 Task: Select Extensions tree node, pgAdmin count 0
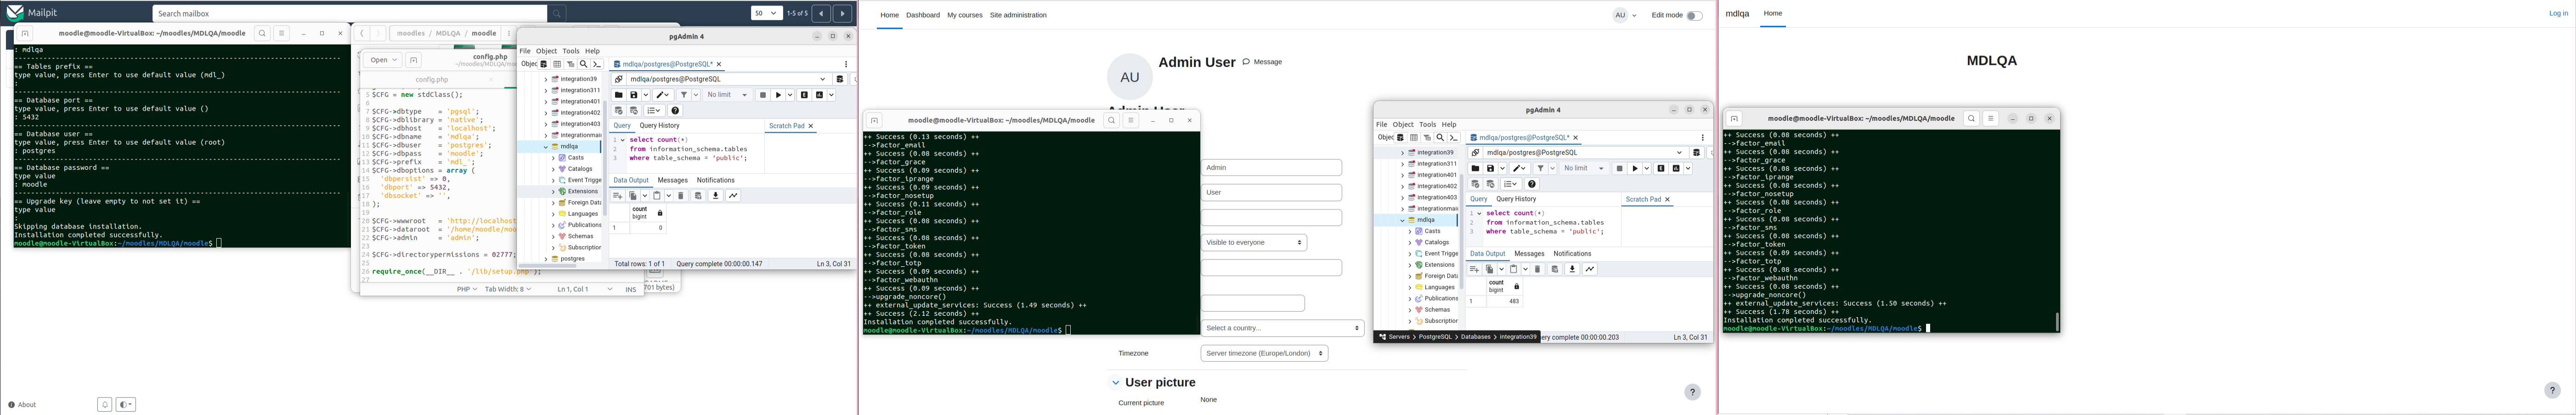[x=582, y=191]
